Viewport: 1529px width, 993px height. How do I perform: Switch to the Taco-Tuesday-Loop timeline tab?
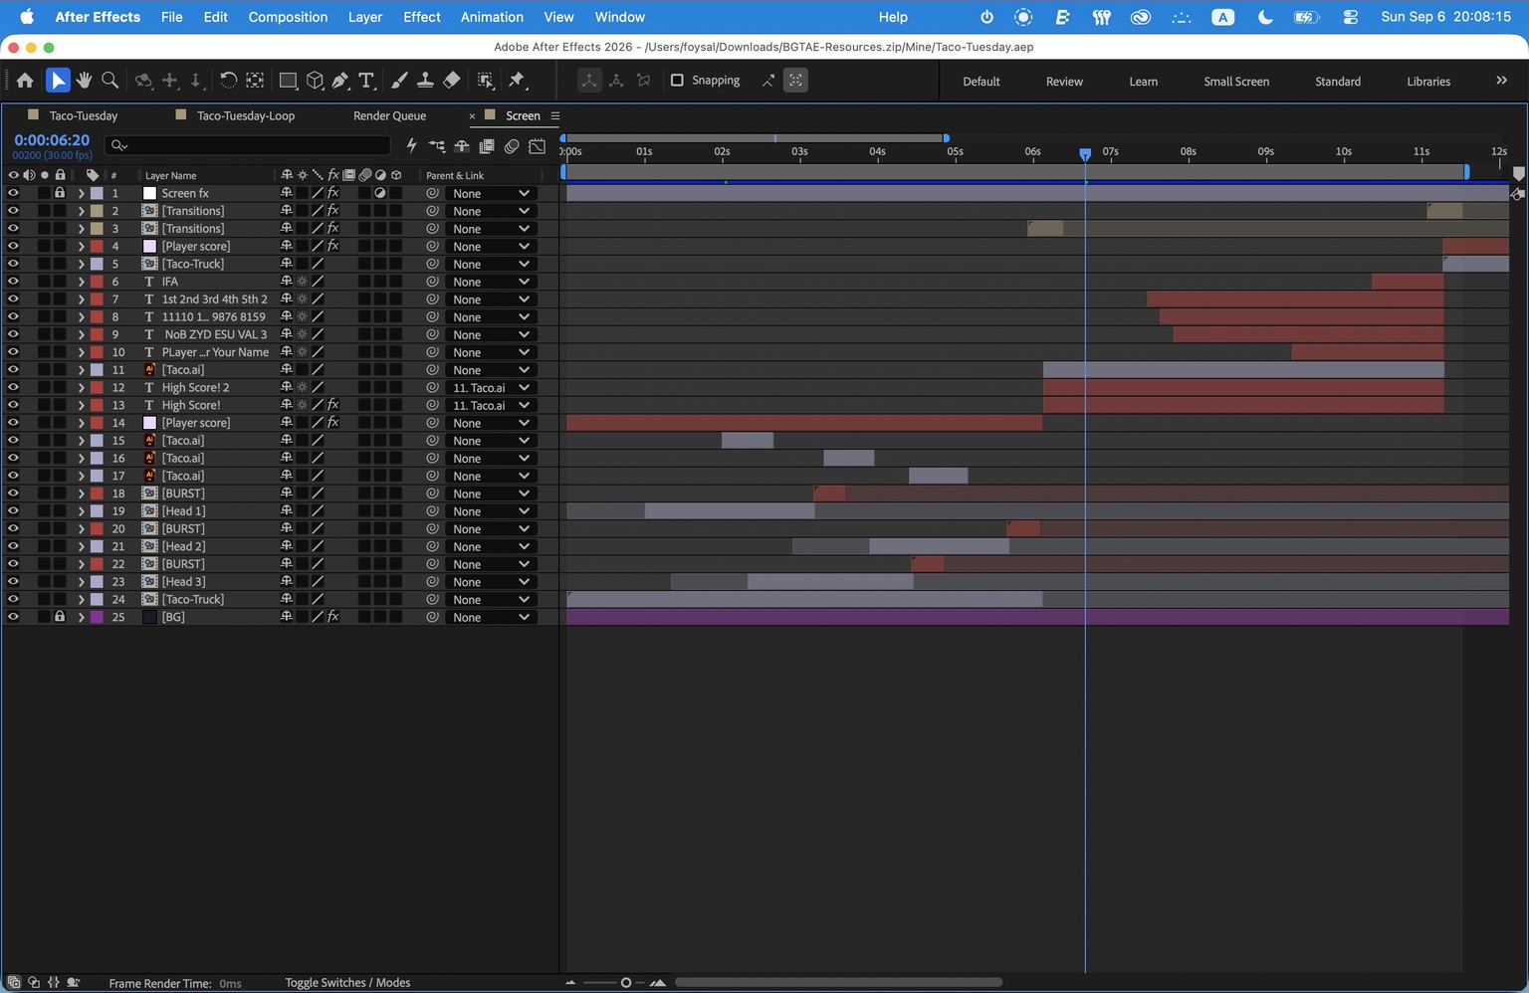point(246,115)
